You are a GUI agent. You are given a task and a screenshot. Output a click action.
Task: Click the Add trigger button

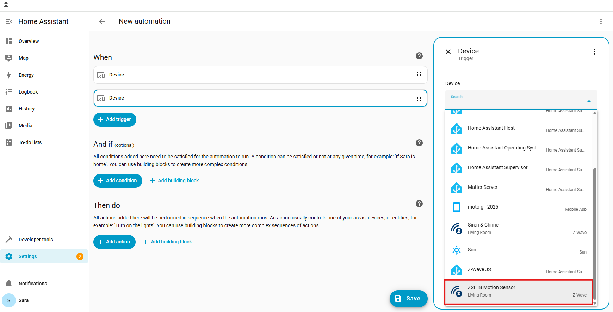click(115, 120)
